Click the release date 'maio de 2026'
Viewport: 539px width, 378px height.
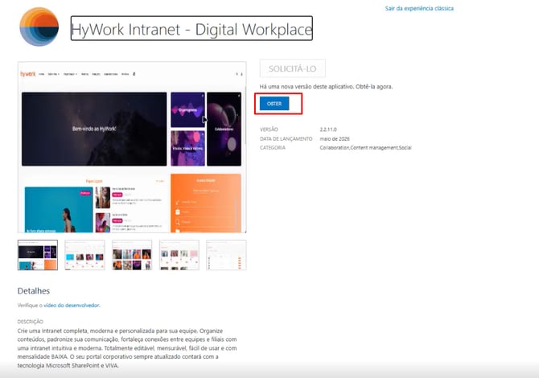click(335, 139)
